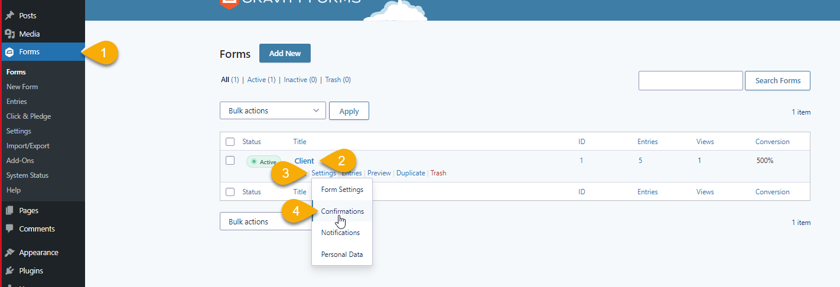
Task: Open the entries count 5 for Client
Action: point(640,161)
